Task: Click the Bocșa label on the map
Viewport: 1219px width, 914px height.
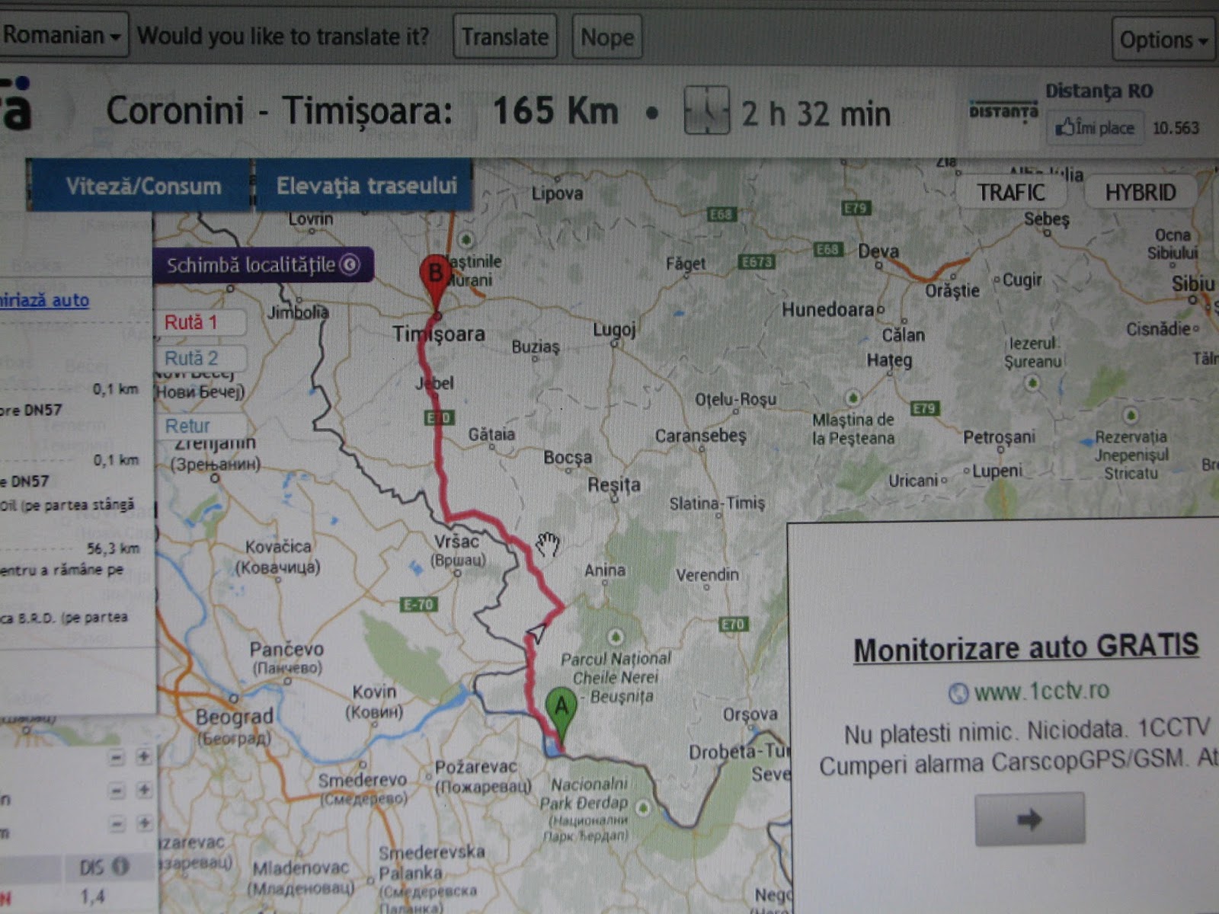Action: (x=568, y=458)
